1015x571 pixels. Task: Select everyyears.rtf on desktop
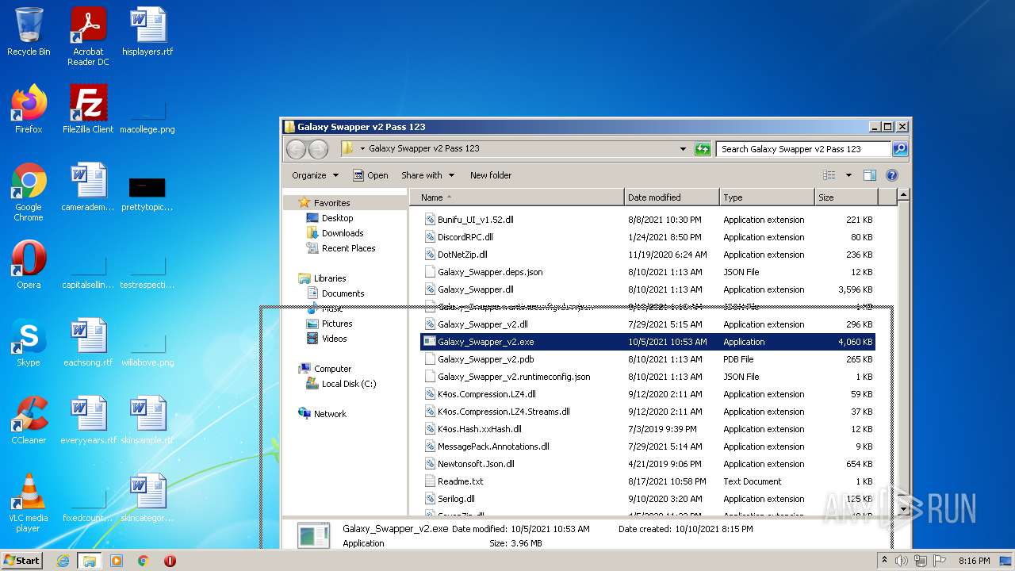[88, 420]
